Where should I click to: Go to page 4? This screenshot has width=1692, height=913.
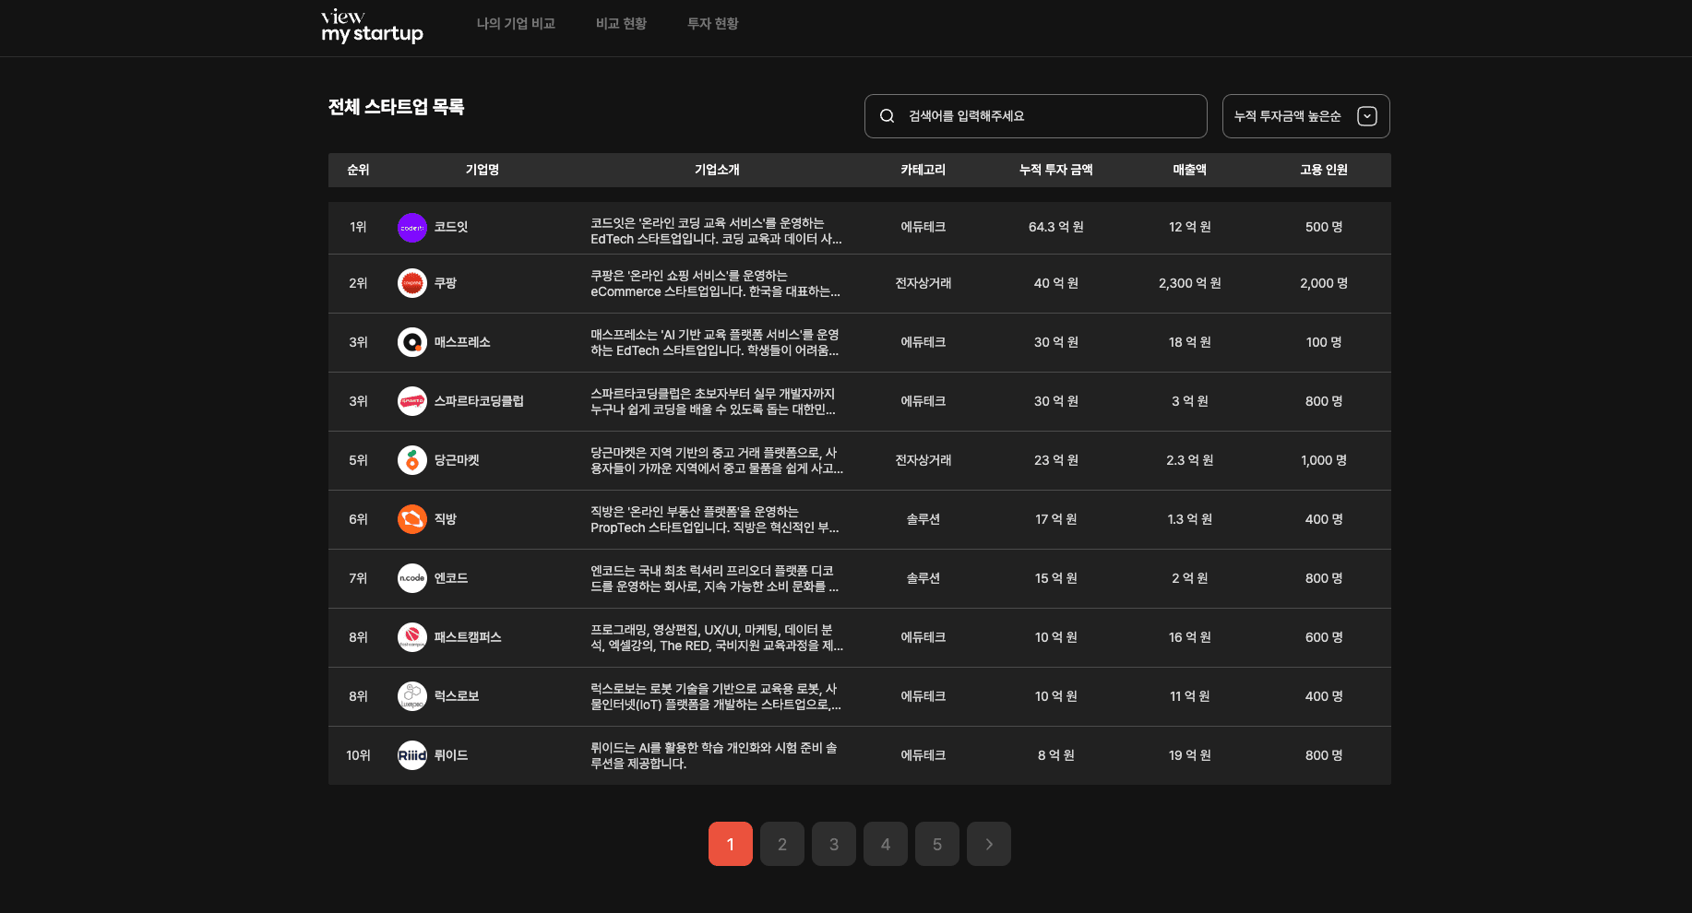click(x=886, y=844)
